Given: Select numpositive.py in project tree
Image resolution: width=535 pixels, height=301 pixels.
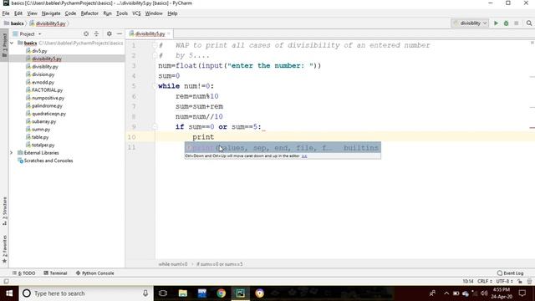Looking at the screenshot, I should point(48,98).
